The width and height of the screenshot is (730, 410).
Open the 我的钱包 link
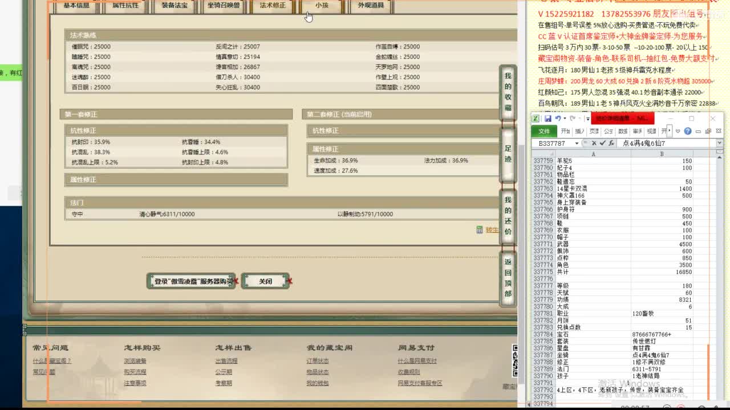pyautogui.click(x=318, y=383)
